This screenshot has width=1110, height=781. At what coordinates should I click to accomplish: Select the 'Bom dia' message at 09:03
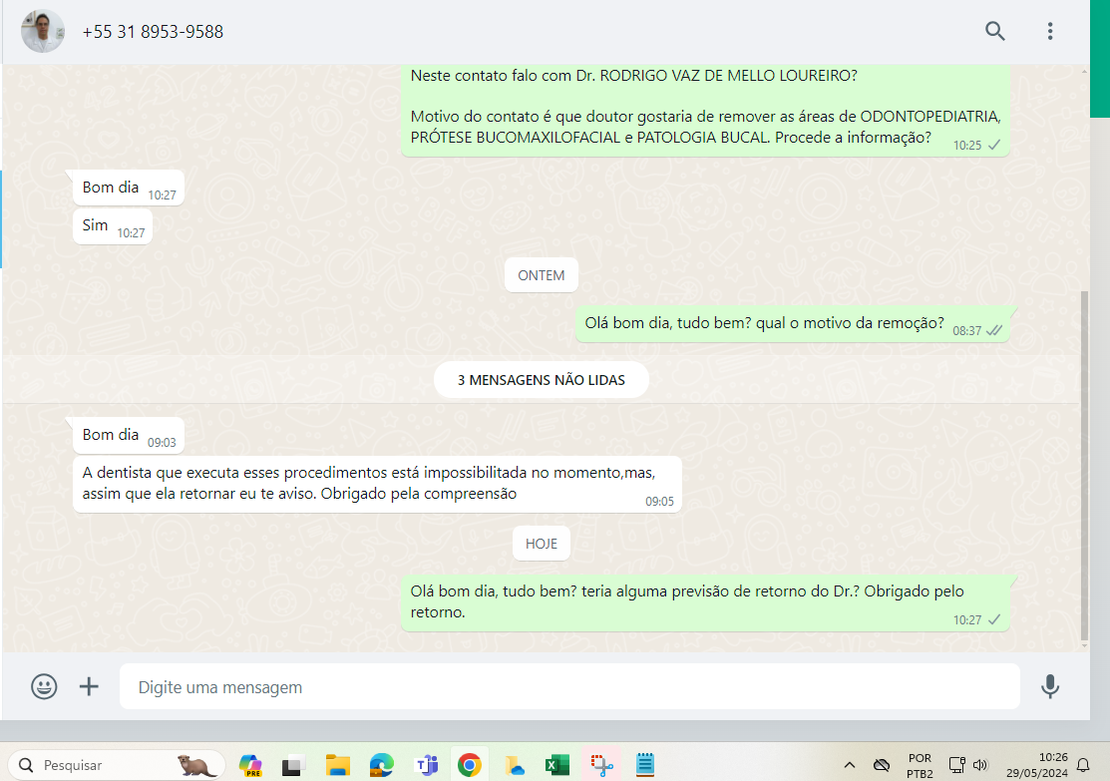[128, 436]
